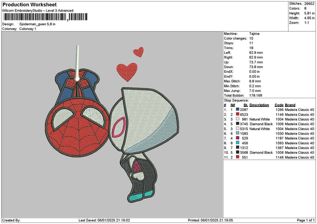This screenshot has height=224, width=317.
Task: Choose the cyan swatch next to 456
Action: click(x=238, y=143)
